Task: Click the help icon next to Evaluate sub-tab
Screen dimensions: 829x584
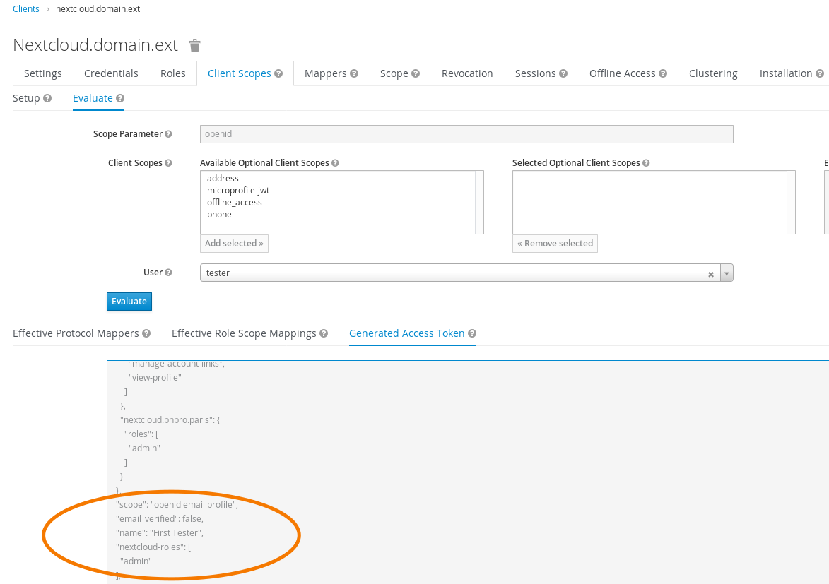Action: click(120, 98)
